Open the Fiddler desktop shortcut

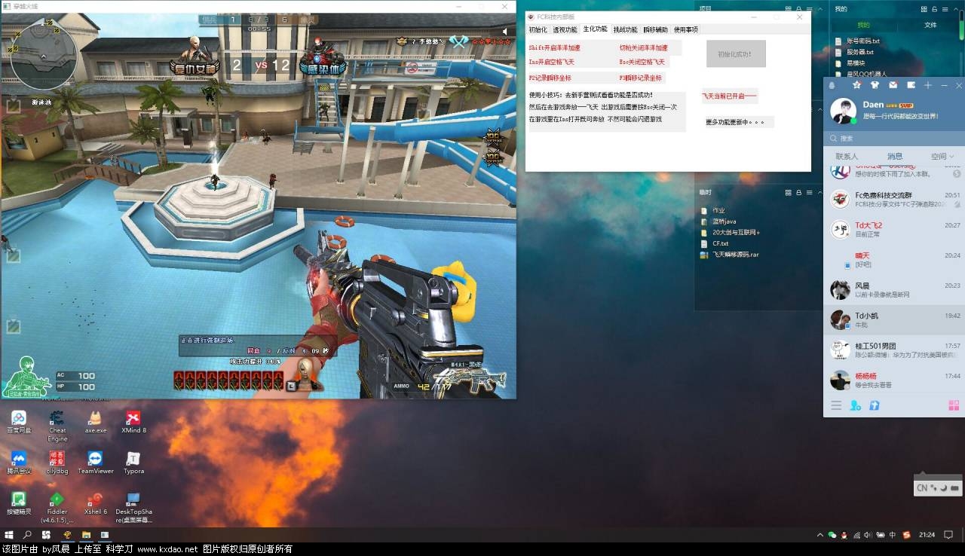(x=57, y=507)
